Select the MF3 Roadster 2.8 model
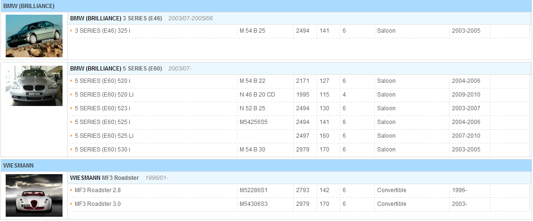The width and height of the screenshot is (533, 221). coord(98,190)
